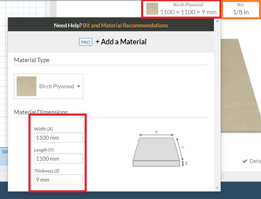Open the Birch Plywood material type dropdown
This screenshot has height=199, width=261.
point(48,86)
